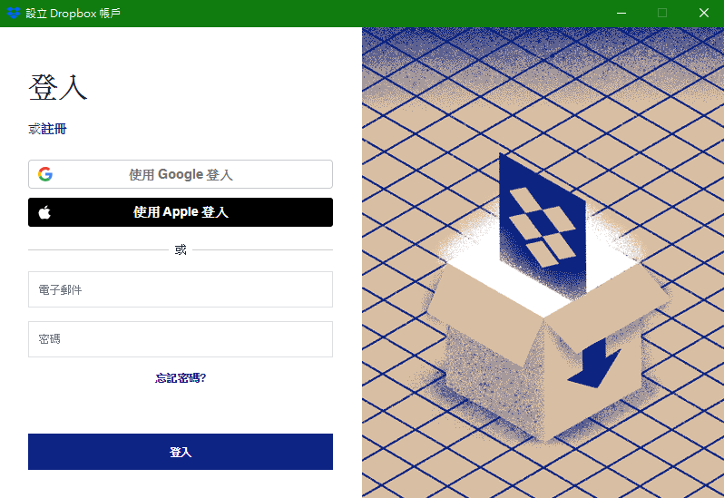Focus the 密碼 password field
The height and width of the screenshot is (498, 724).
181,339
